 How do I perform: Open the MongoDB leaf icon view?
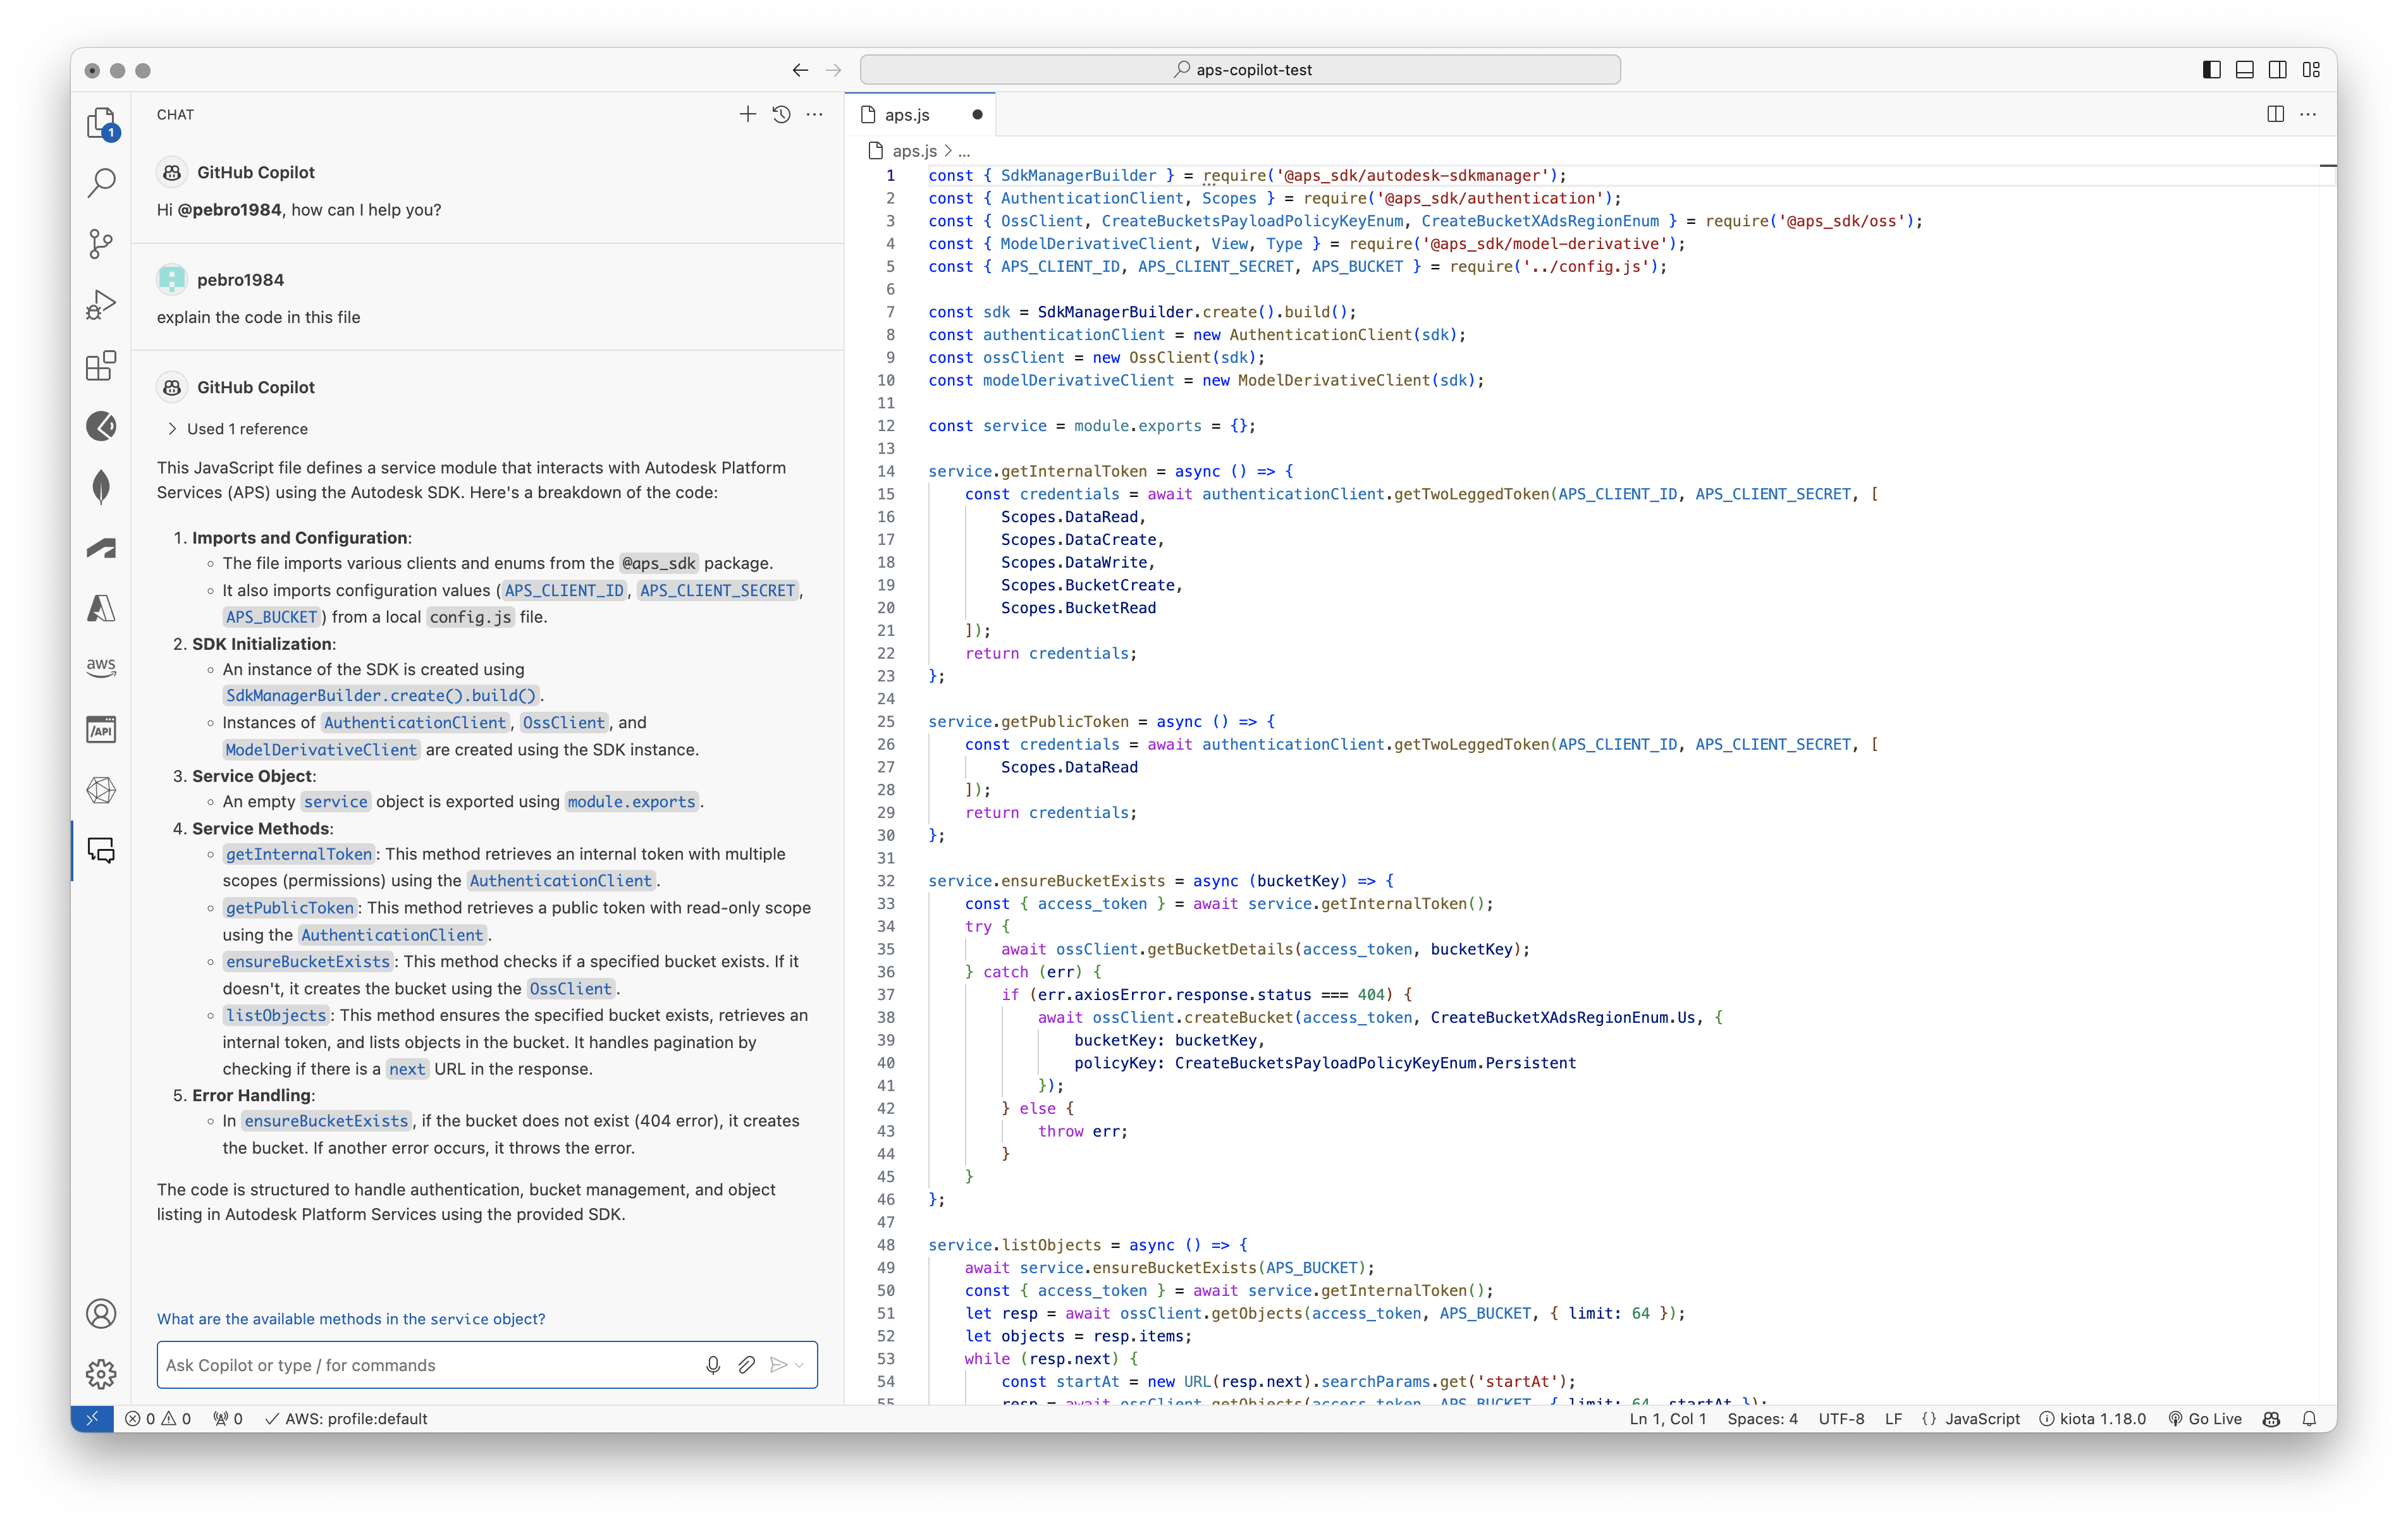point(101,487)
